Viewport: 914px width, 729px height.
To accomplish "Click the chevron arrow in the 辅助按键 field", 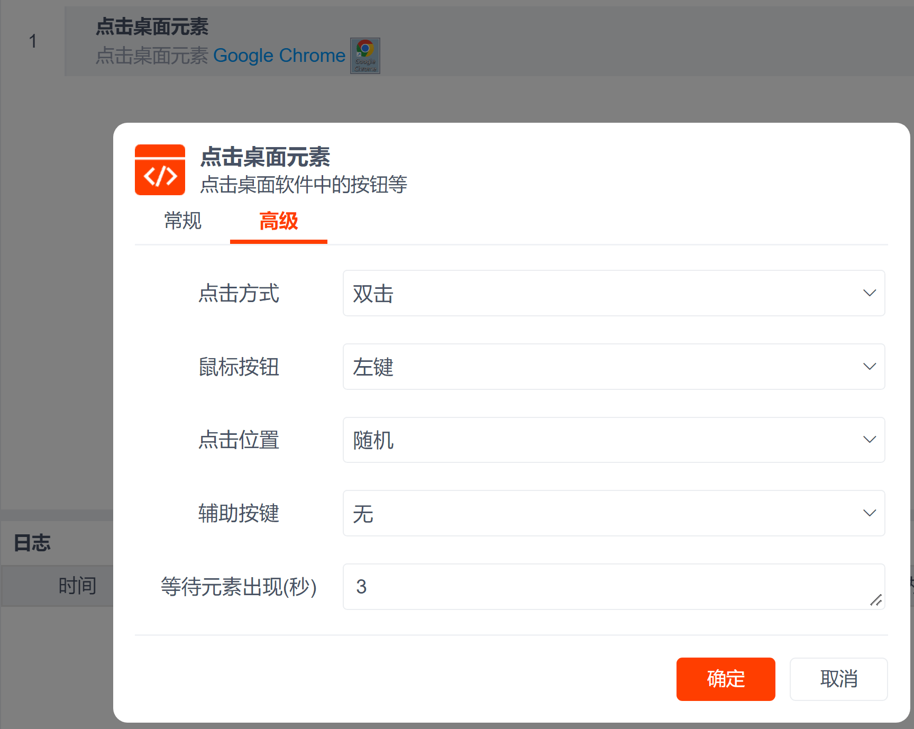I will (869, 513).
